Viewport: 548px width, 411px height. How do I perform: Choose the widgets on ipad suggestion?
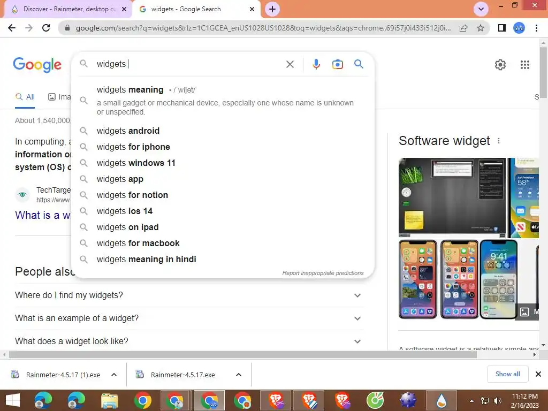coord(223,227)
